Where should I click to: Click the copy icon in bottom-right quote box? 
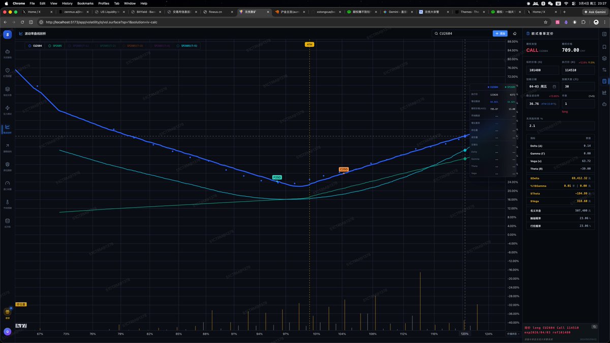(595, 328)
